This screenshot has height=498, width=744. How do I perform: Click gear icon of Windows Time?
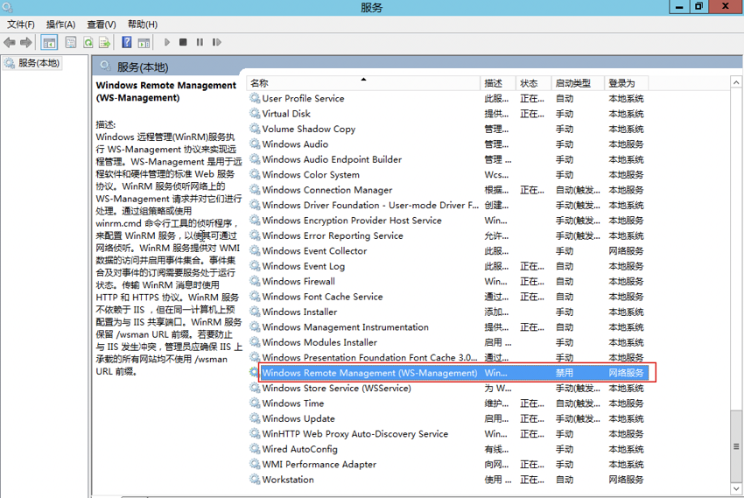coord(255,403)
